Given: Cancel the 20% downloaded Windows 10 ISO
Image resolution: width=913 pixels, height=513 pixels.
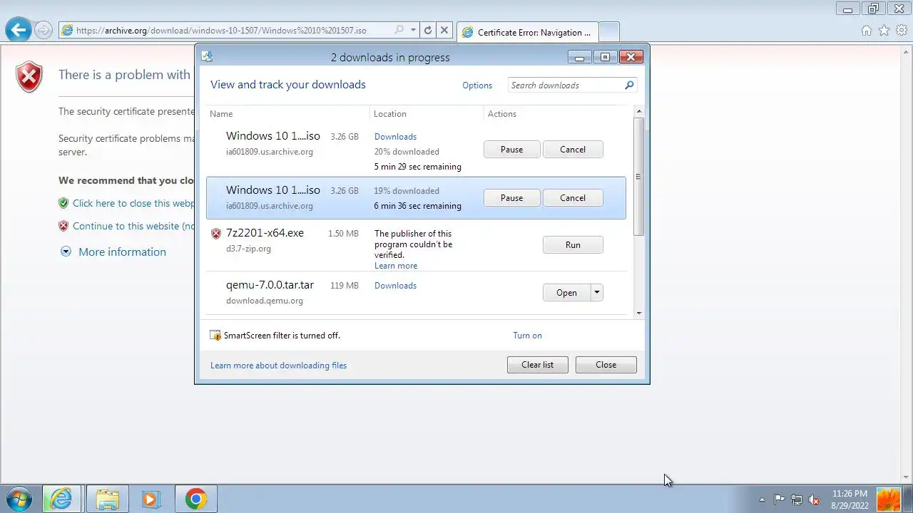Looking at the screenshot, I should (x=573, y=150).
